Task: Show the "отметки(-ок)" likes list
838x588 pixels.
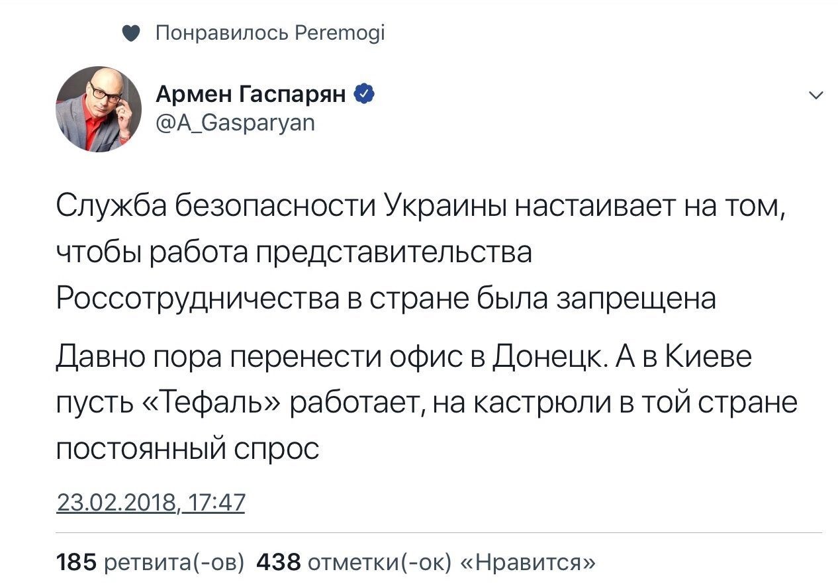Action: pos(381,563)
